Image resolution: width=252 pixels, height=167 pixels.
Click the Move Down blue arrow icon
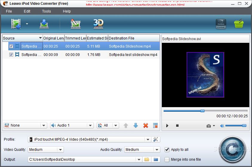click(x=136, y=125)
